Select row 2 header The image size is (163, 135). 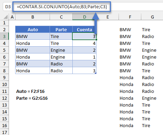click(x=4, y=29)
